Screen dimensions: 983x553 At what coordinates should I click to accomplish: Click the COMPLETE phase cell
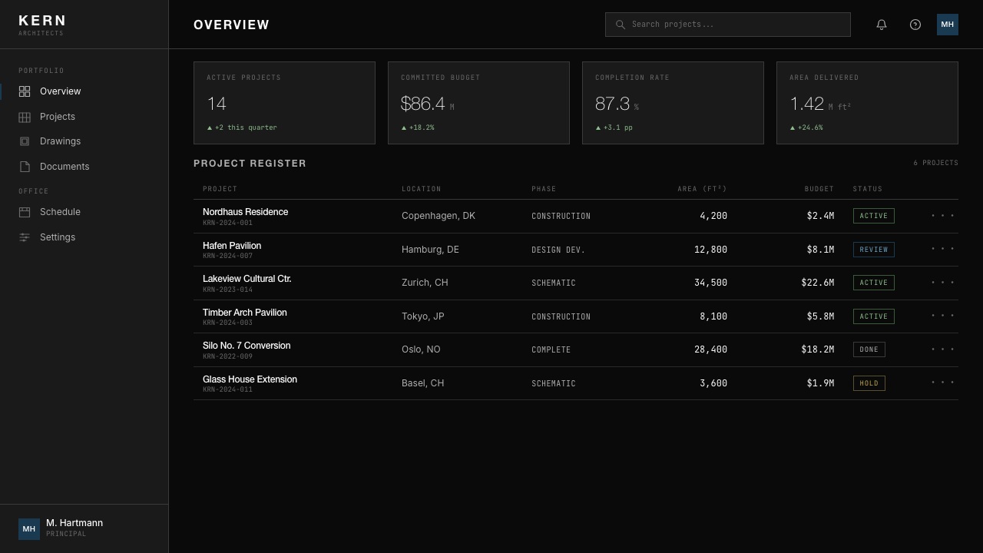551,349
